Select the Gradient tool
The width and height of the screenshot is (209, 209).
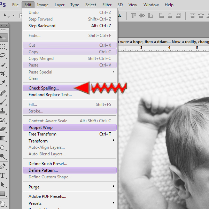pos(2,138)
